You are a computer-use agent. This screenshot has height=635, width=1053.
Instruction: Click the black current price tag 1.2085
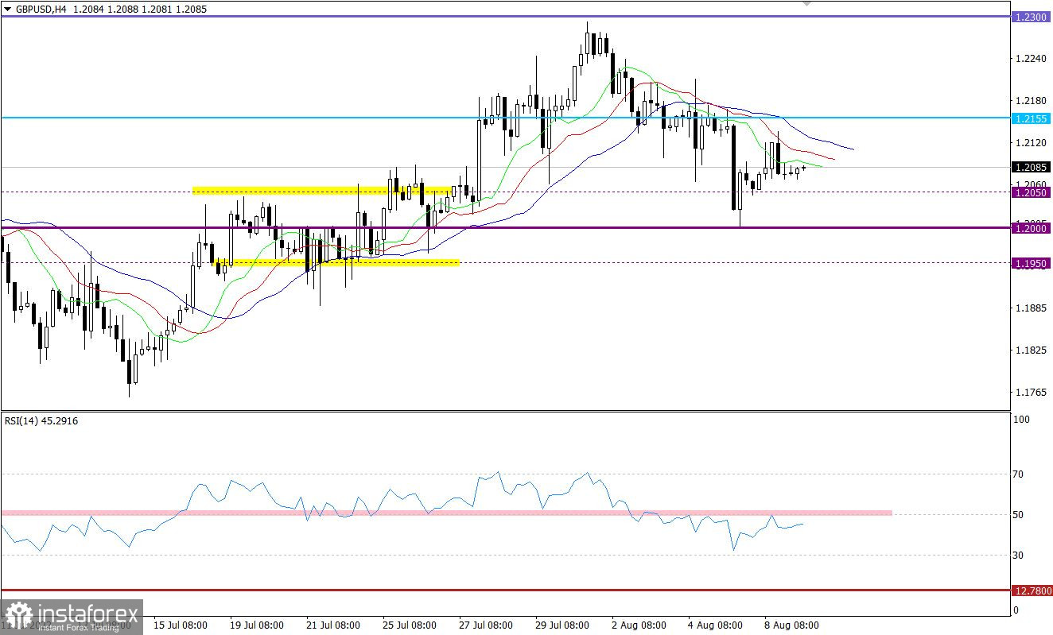[x=1031, y=167]
